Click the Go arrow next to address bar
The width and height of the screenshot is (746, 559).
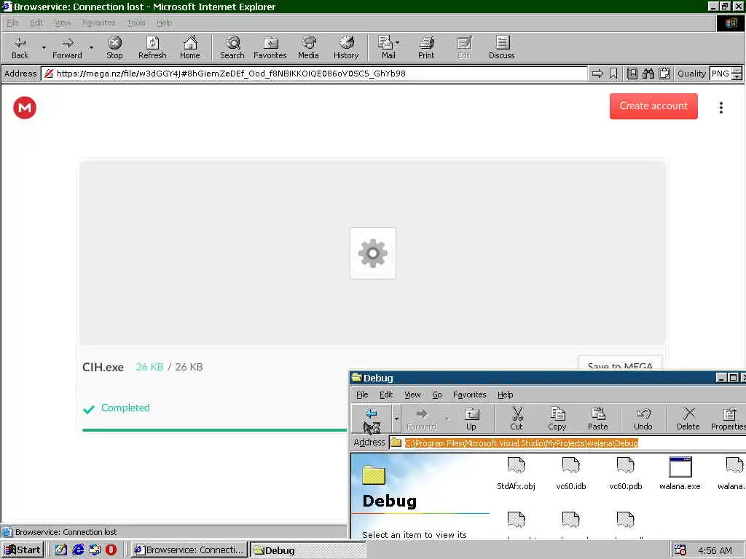click(597, 74)
